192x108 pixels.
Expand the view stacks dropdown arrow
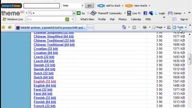click(x=149, y=6)
